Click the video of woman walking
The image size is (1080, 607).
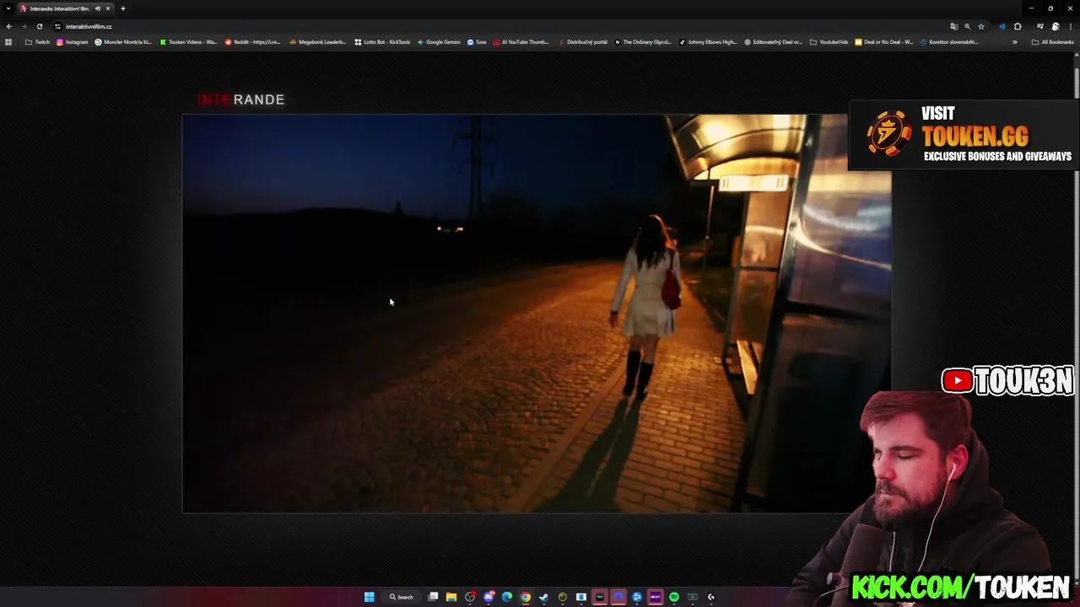pyautogui.click(x=537, y=314)
